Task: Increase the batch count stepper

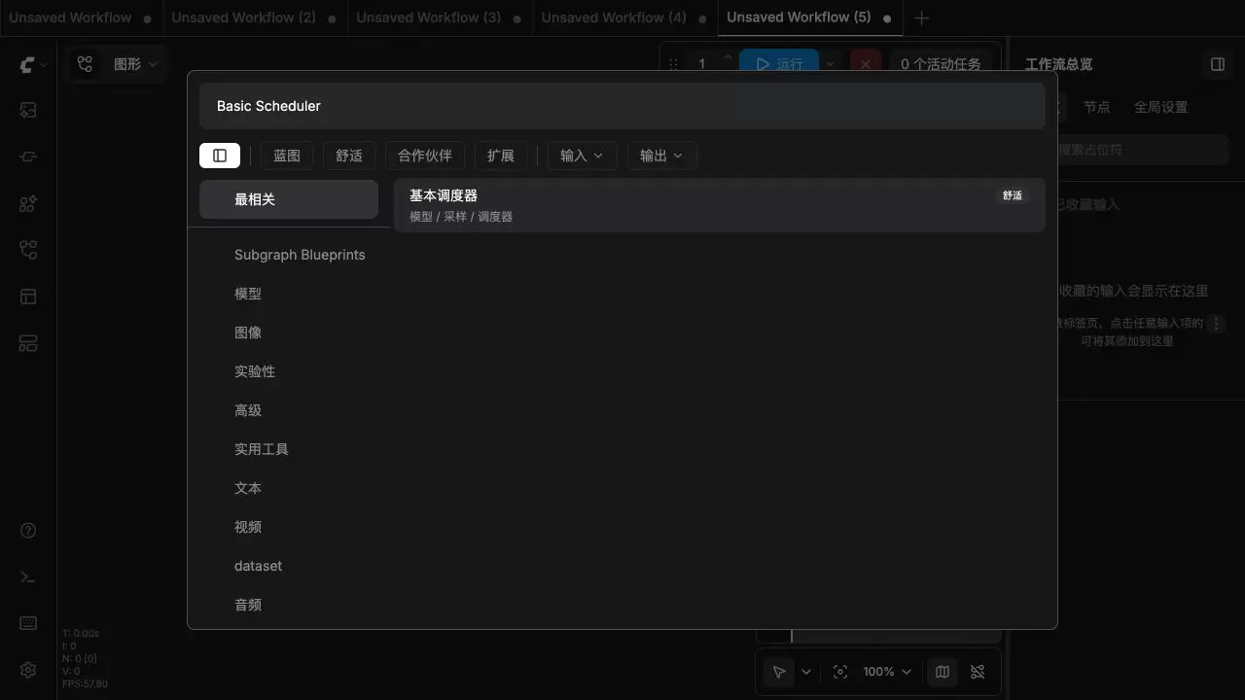Action: [x=728, y=57]
